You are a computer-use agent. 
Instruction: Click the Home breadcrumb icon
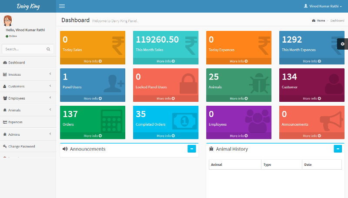pyautogui.click(x=314, y=20)
